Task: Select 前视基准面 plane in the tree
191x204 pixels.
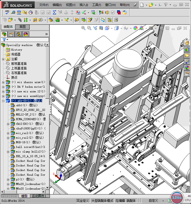Action: [19, 64]
